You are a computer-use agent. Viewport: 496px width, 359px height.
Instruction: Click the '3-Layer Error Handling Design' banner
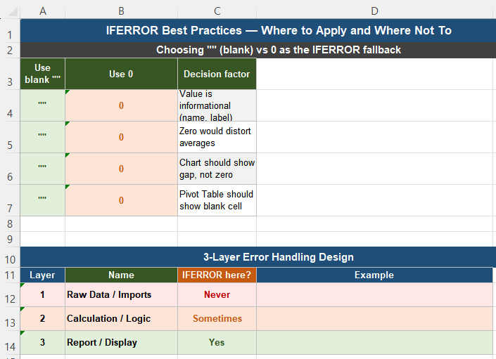(258, 257)
